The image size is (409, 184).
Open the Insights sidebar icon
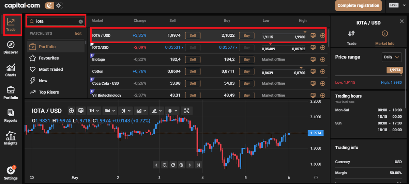11,138
